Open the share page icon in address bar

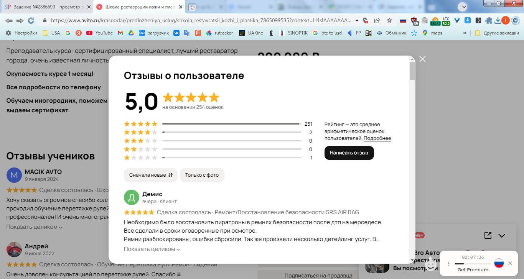click(377, 20)
